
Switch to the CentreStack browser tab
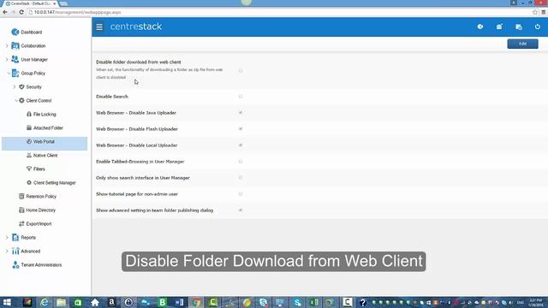coord(31,3)
